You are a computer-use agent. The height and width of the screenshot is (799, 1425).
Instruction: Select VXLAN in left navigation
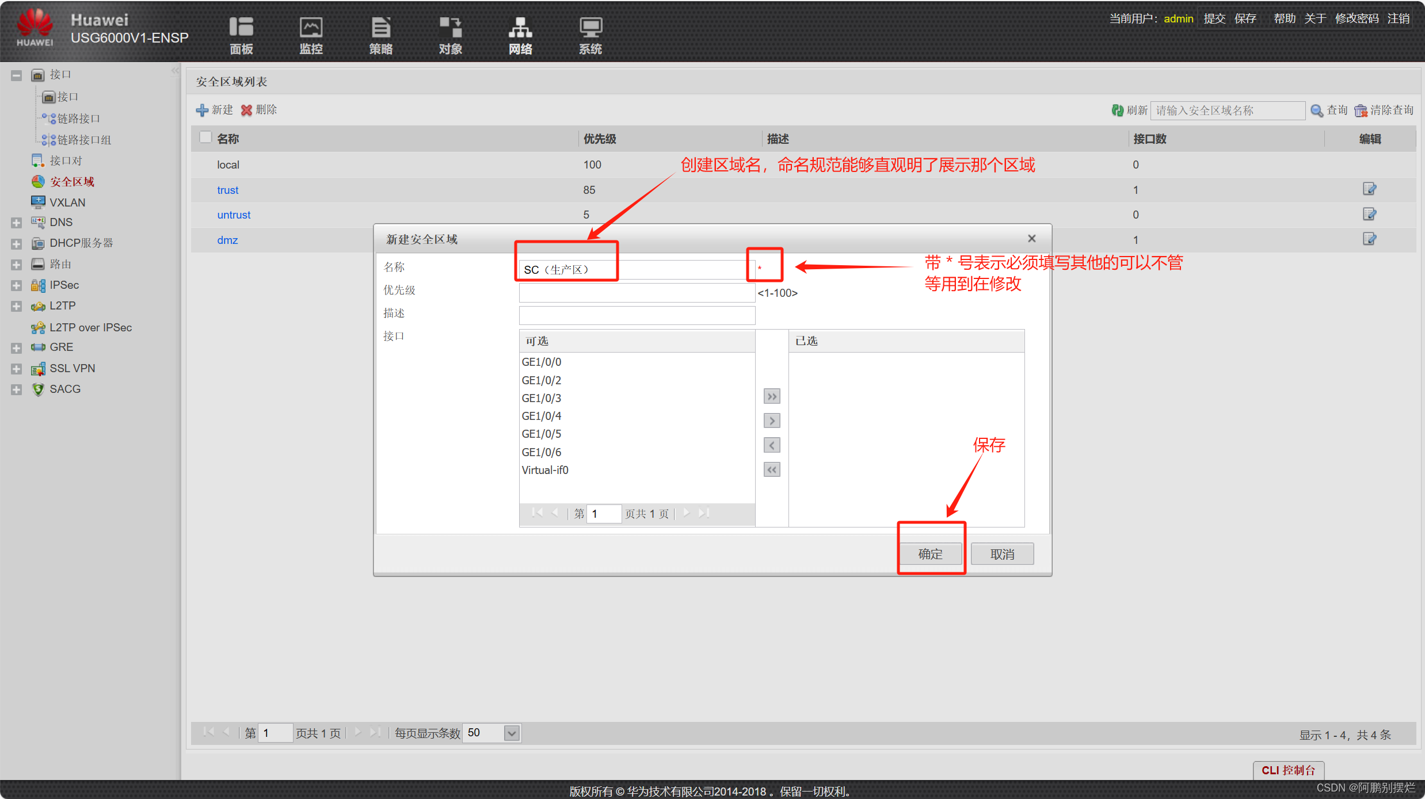67,202
